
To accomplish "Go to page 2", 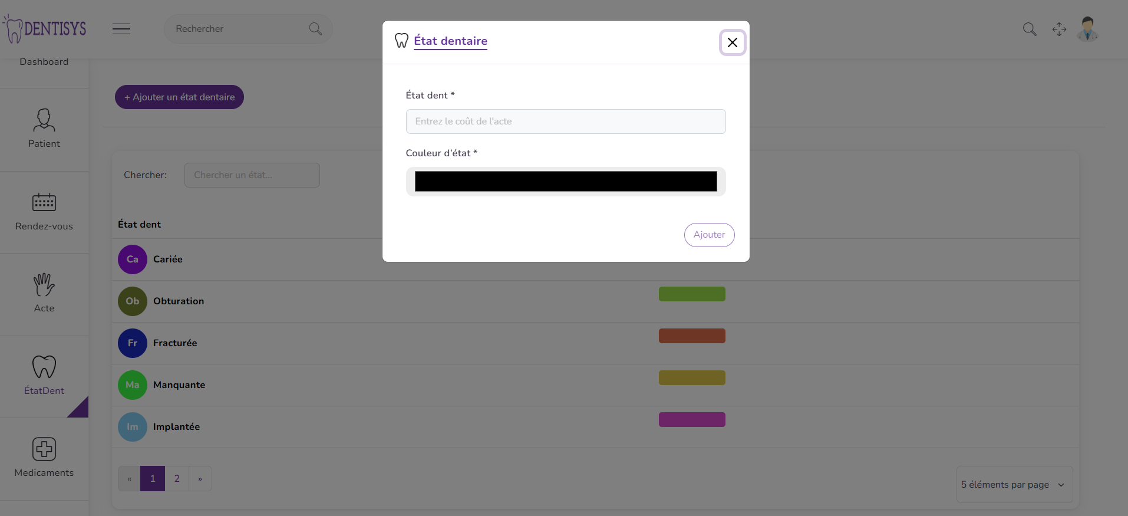I will 177,479.
